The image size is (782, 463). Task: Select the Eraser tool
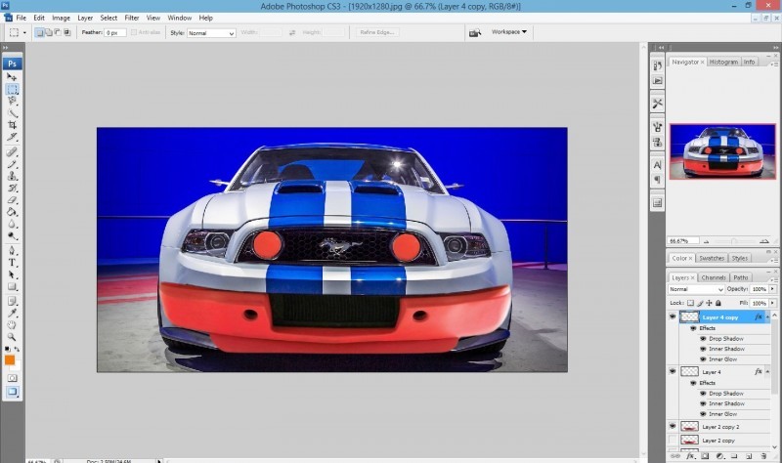(12, 200)
